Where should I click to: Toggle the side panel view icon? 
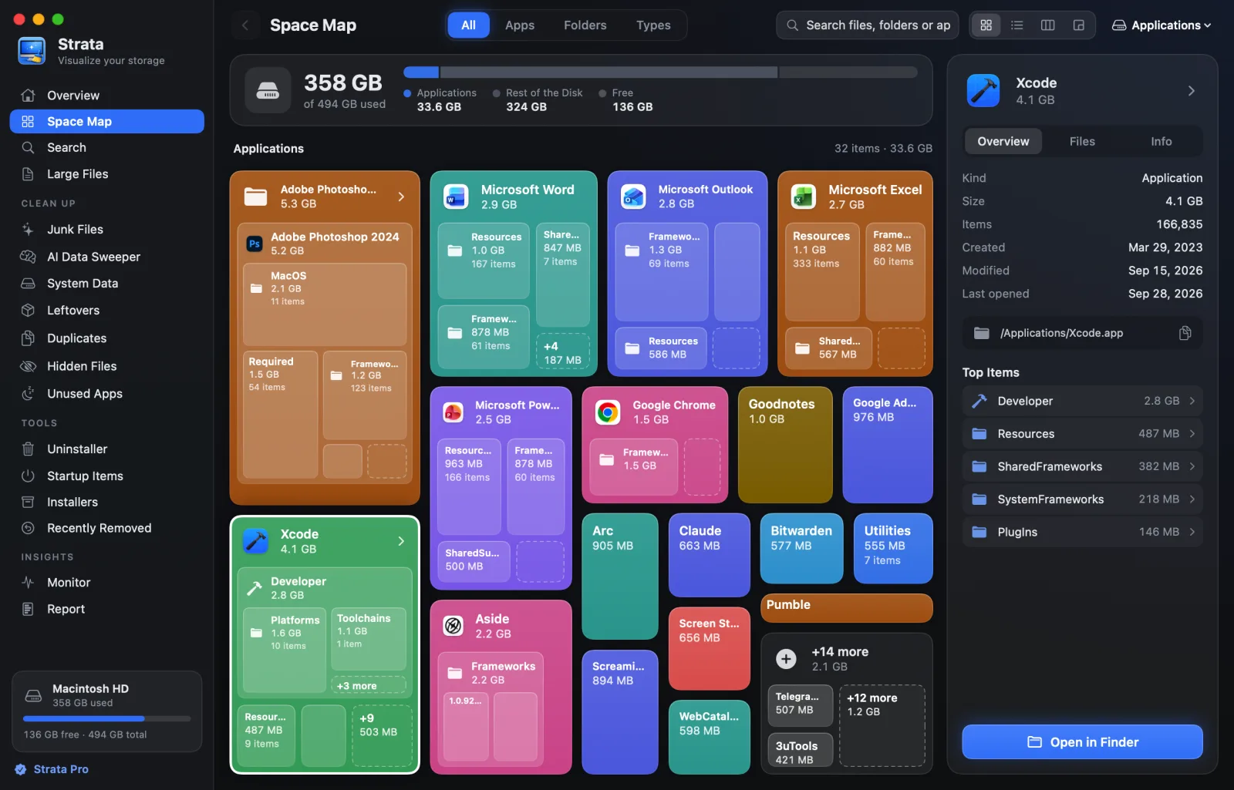click(1078, 25)
